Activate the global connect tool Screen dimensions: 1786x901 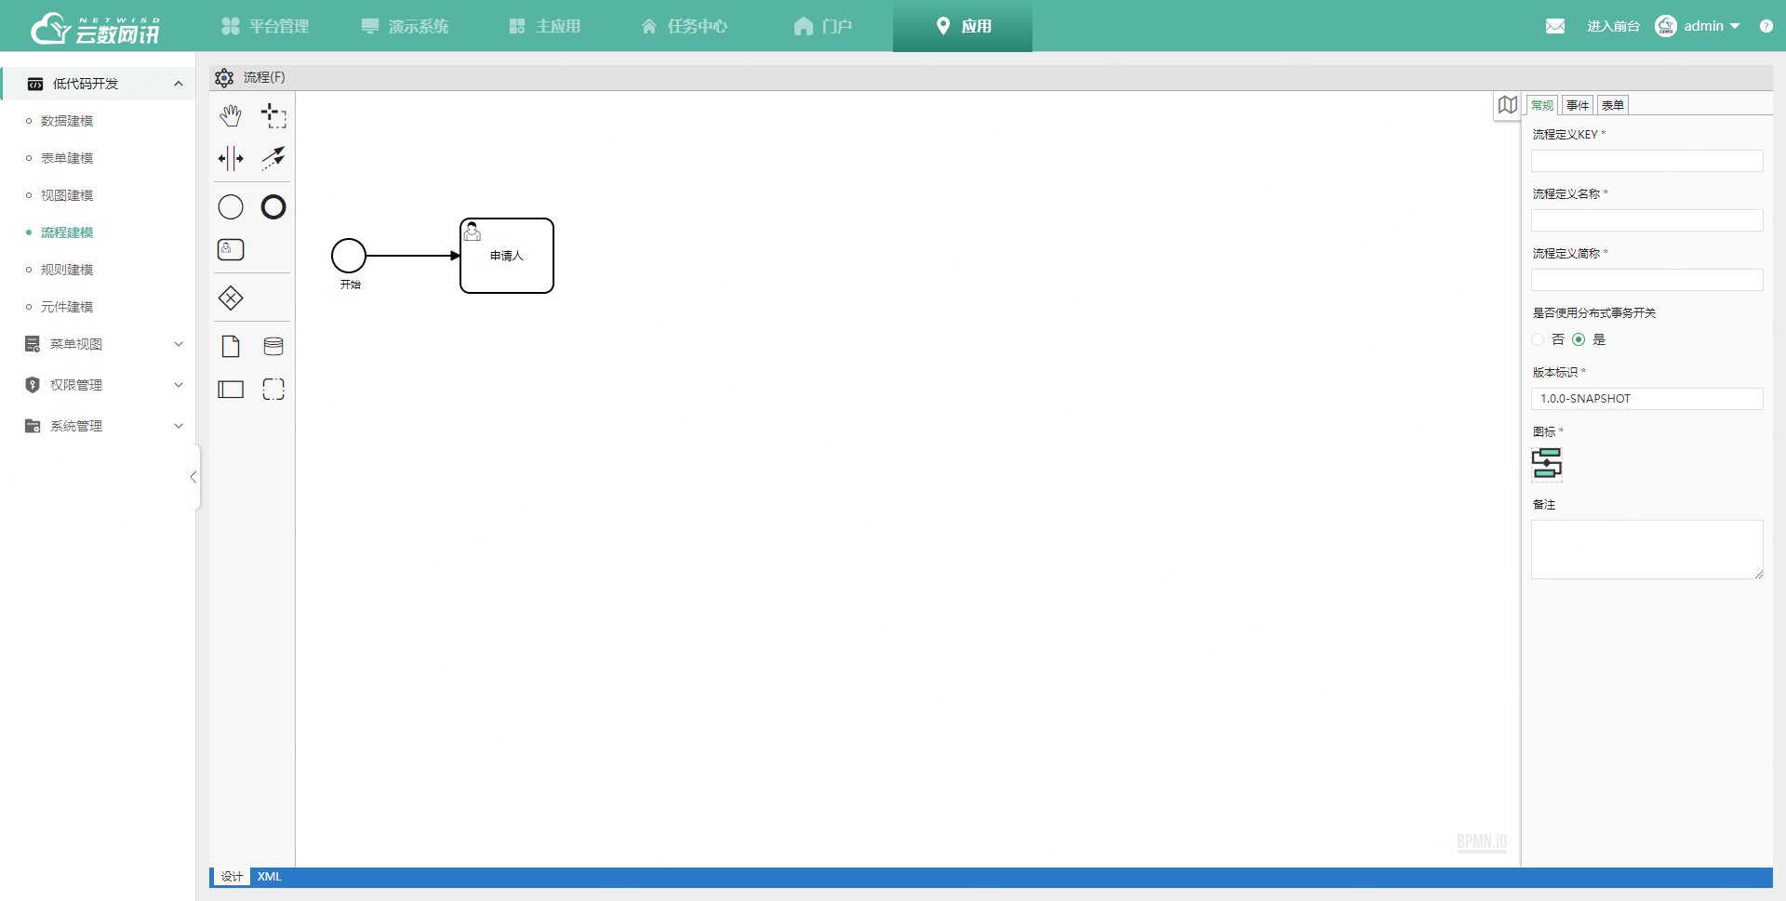273,158
